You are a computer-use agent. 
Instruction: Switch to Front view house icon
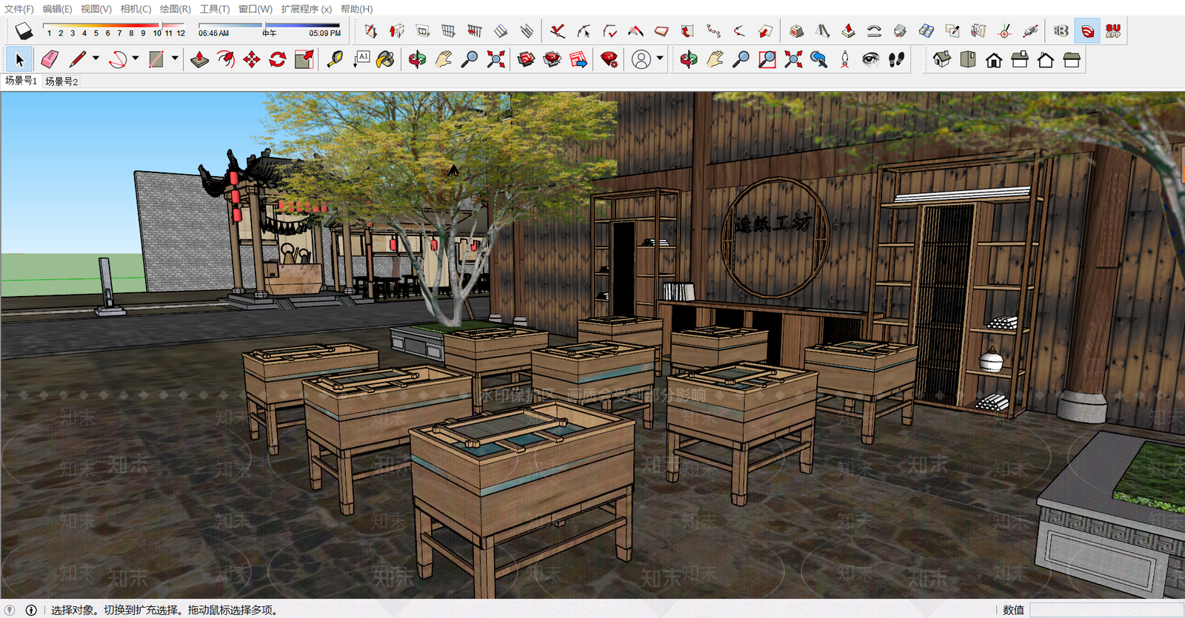(x=994, y=60)
